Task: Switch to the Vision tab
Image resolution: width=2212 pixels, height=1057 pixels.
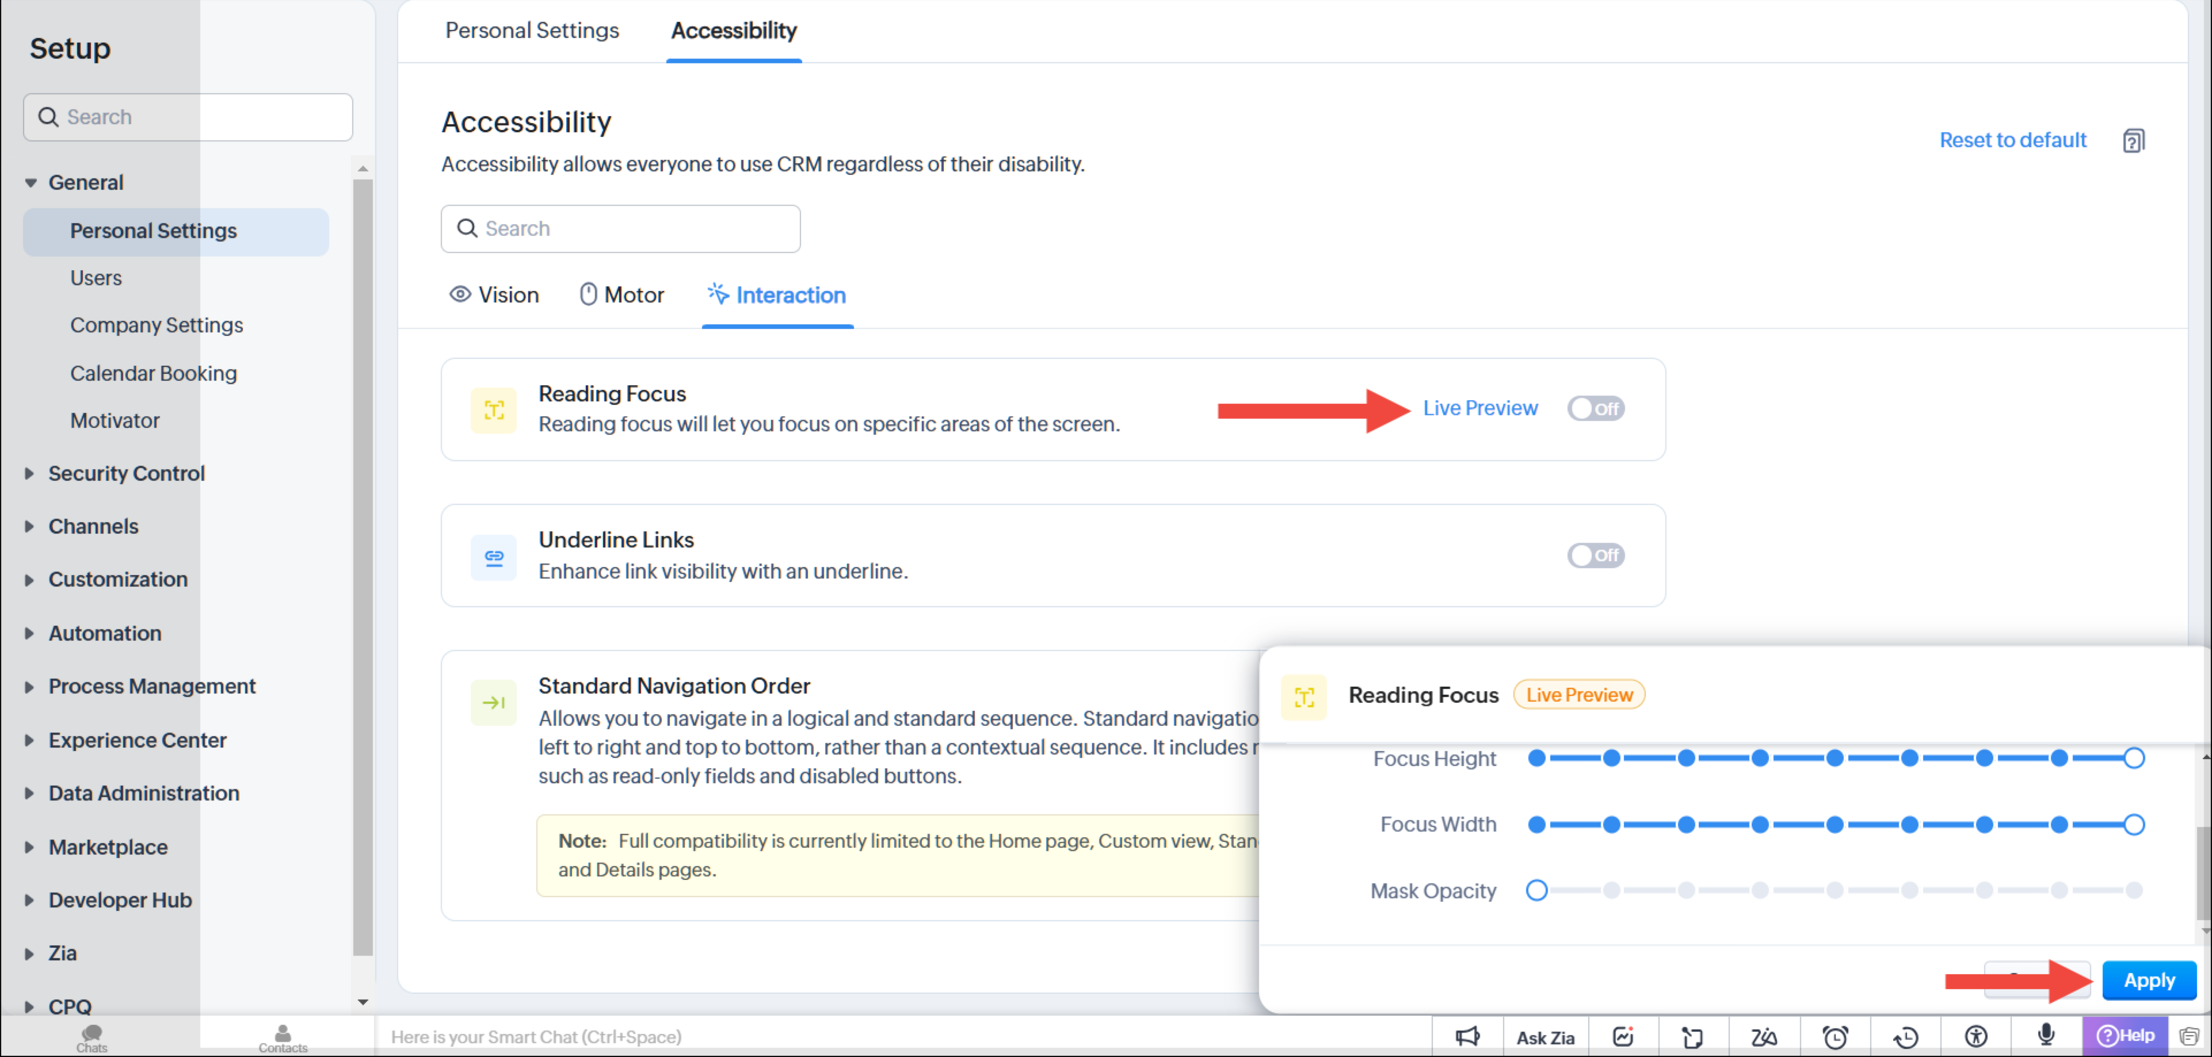Action: tap(495, 295)
